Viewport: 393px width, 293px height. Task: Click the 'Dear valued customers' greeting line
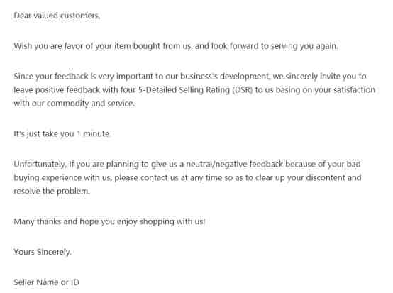coord(57,16)
